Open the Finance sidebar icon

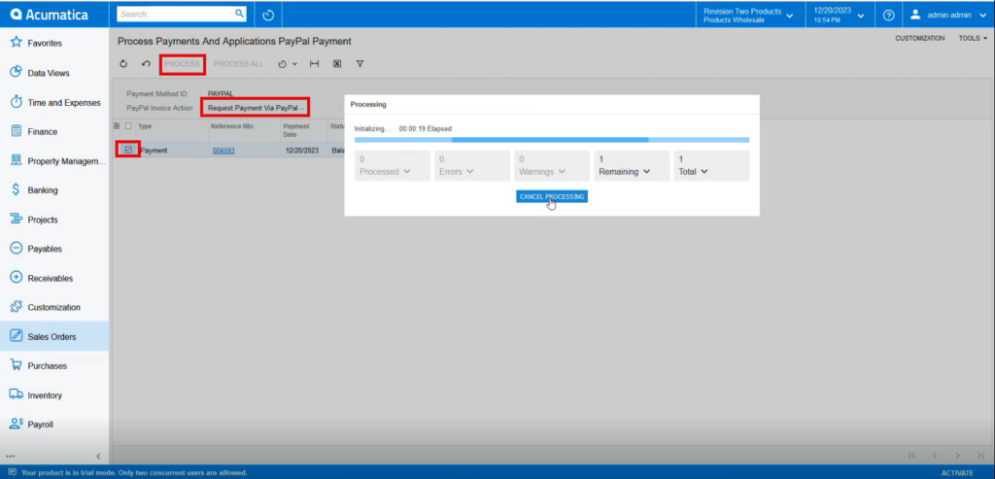[17, 131]
